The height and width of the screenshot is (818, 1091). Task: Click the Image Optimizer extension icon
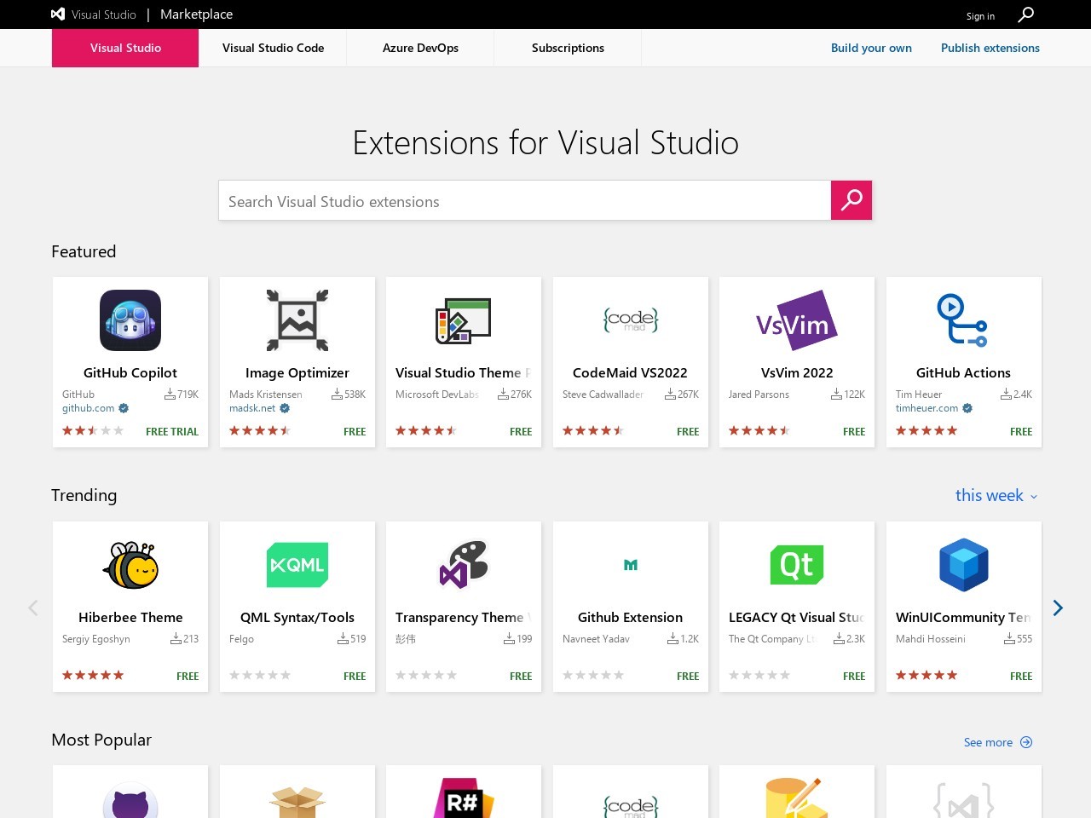point(297,320)
